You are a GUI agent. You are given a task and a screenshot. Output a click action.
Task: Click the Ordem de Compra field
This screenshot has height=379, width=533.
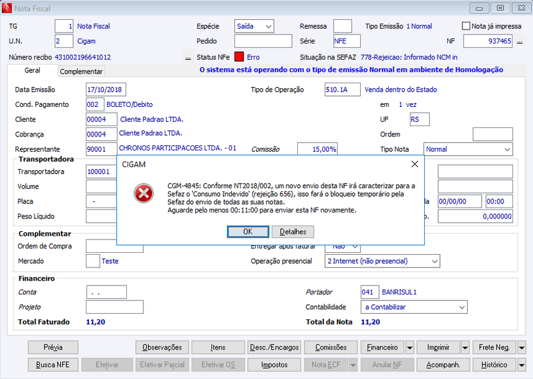(115, 247)
